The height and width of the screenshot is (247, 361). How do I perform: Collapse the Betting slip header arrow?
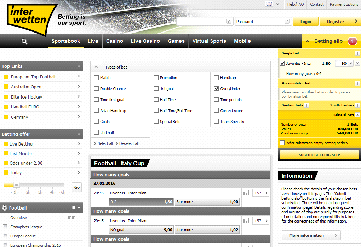[308, 41]
